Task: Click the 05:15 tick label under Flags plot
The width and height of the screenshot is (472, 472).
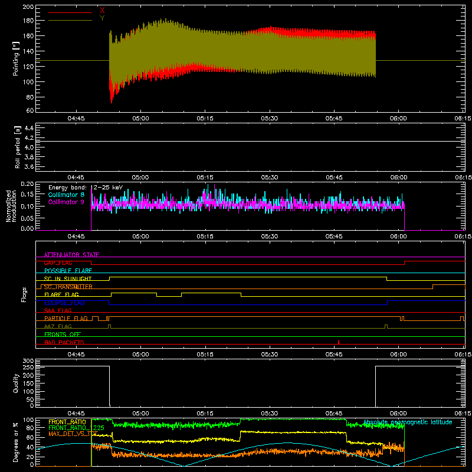Action: click(205, 355)
